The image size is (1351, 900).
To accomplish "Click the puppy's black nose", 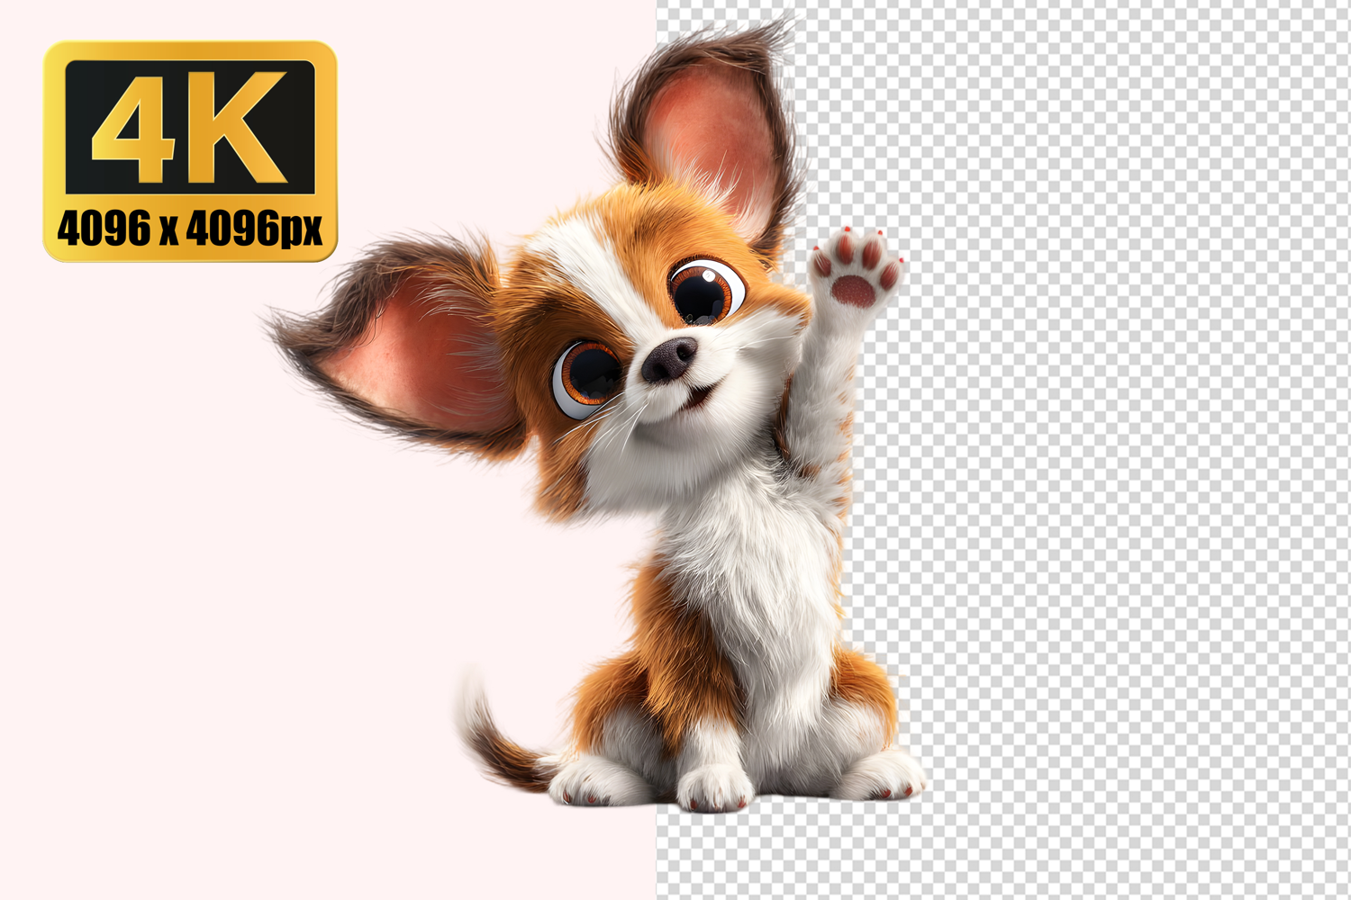I will click(667, 359).
